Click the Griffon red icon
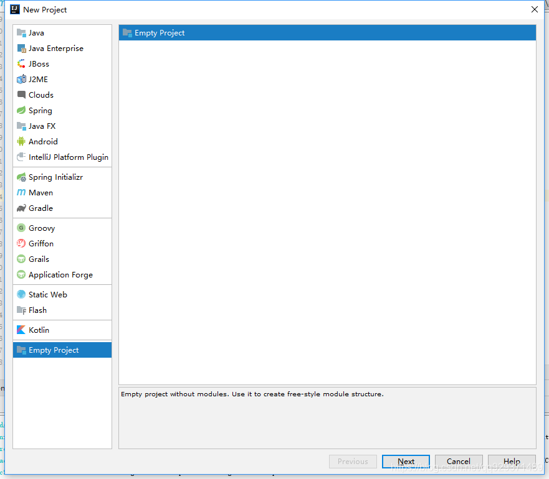The image size is (549, 479). click(x=21, y=243)
